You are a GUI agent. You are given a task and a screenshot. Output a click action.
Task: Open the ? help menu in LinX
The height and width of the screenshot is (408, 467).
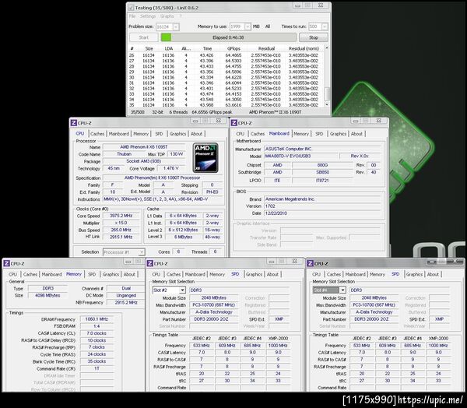click(181, 16)
